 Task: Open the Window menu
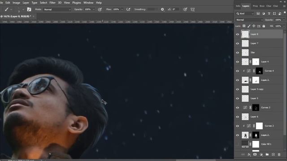coord(88,3)
